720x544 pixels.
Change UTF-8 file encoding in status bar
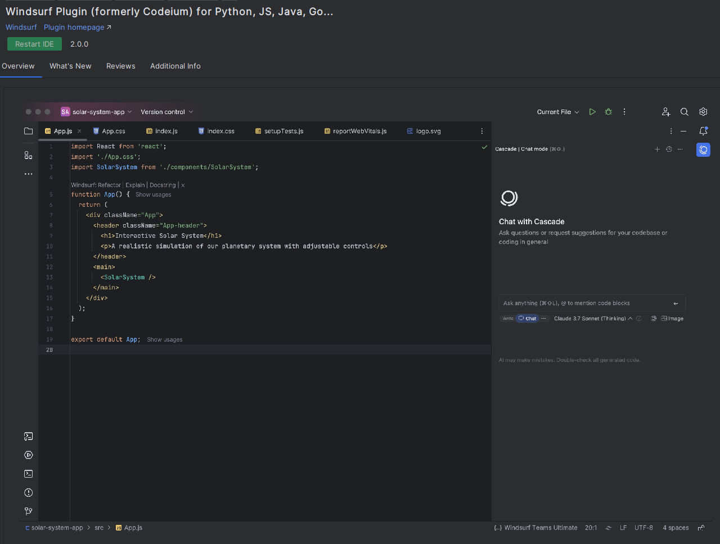coord(644,528)
